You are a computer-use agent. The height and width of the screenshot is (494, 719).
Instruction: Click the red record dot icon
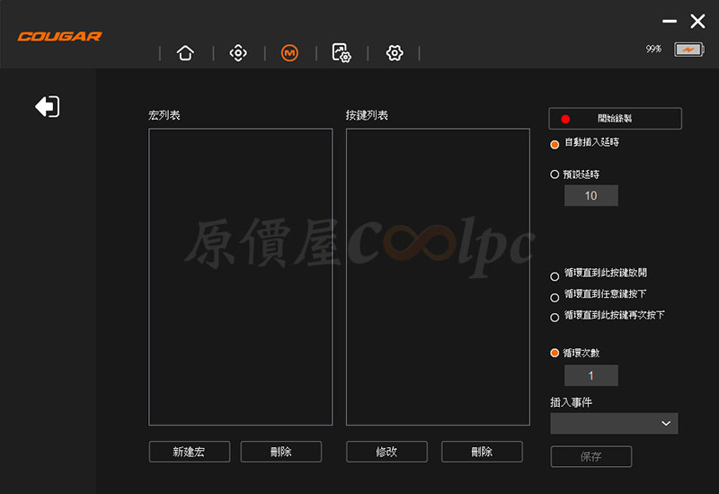[x=565, y=119]
